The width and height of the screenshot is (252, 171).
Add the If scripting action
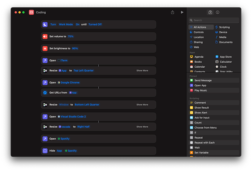[x=214, y=132]
